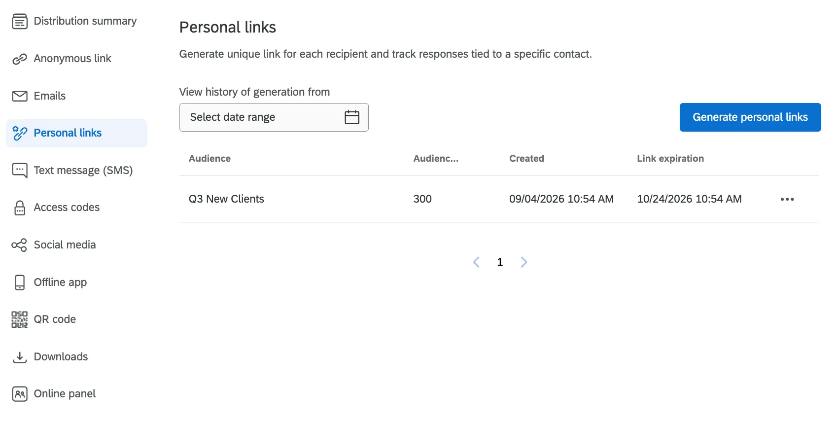Click the Downloads arrow icon
838x421 pixels.
pyautogui.click(x=20, y=357)
